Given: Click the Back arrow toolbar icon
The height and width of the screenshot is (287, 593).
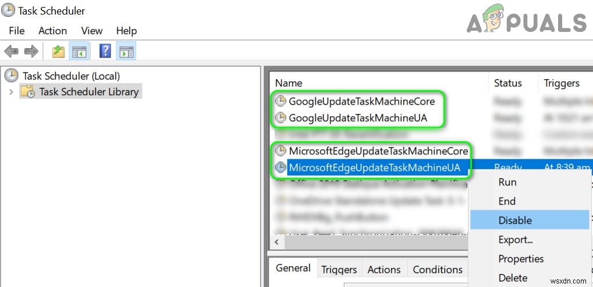Looking at the screenshot, I should tap(11, 51).
